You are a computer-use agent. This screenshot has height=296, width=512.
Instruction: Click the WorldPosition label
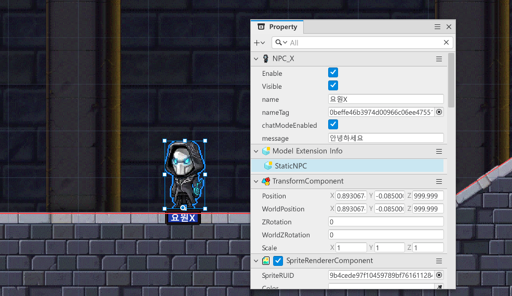click(x=283, y=209)
